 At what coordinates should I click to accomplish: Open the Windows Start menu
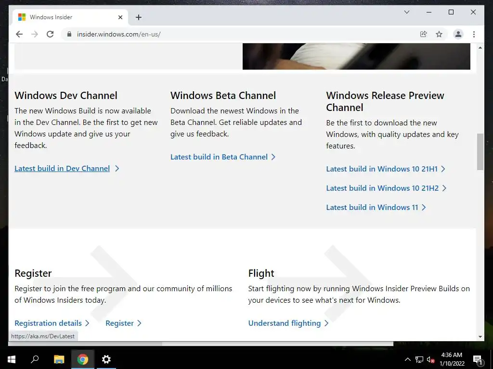coord(12,359)
